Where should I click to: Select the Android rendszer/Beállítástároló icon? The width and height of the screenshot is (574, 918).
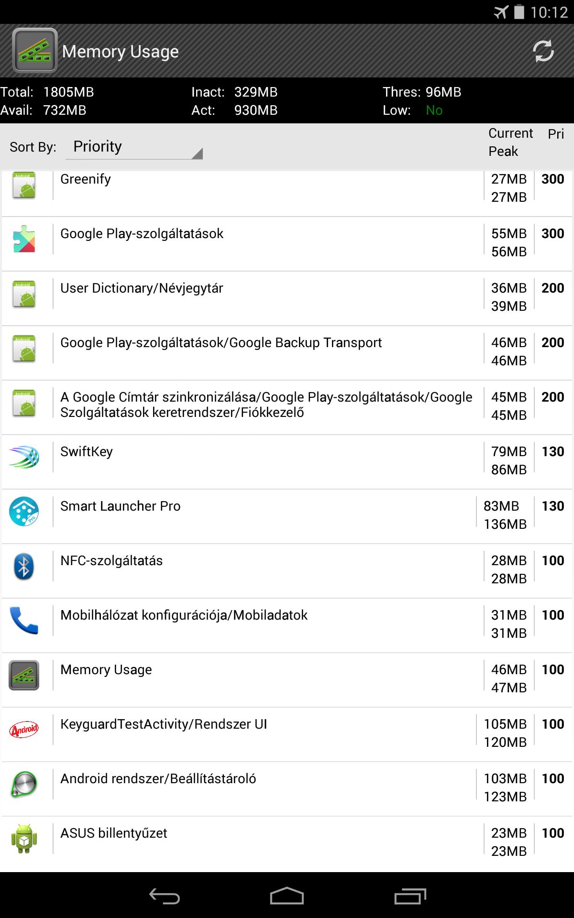tap(24, 785)
